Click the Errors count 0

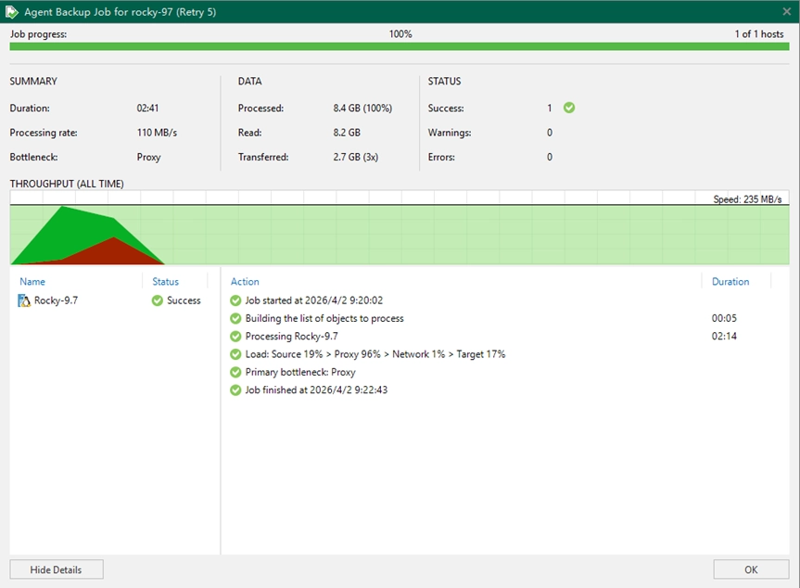[550, 158]
